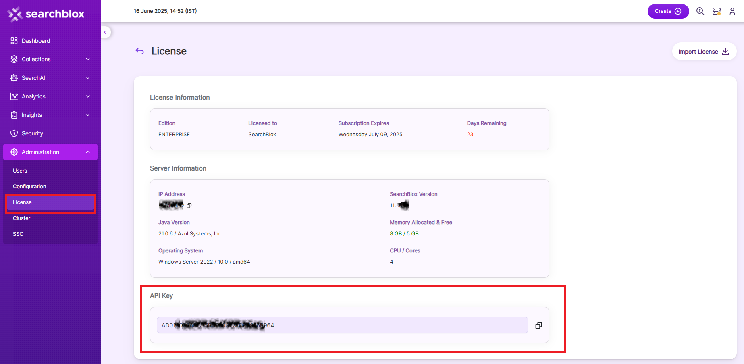The image size is (744, 364).
Task: Click the 8 GB / 5 GB memory value
Action: [404, 234]
